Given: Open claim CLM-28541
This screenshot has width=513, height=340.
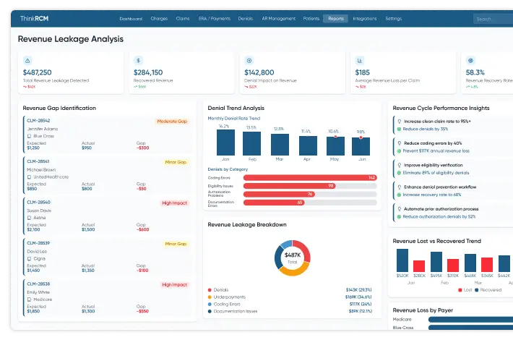Looking at the screenshot, I should pyautogui.click(x=38, y=161).
